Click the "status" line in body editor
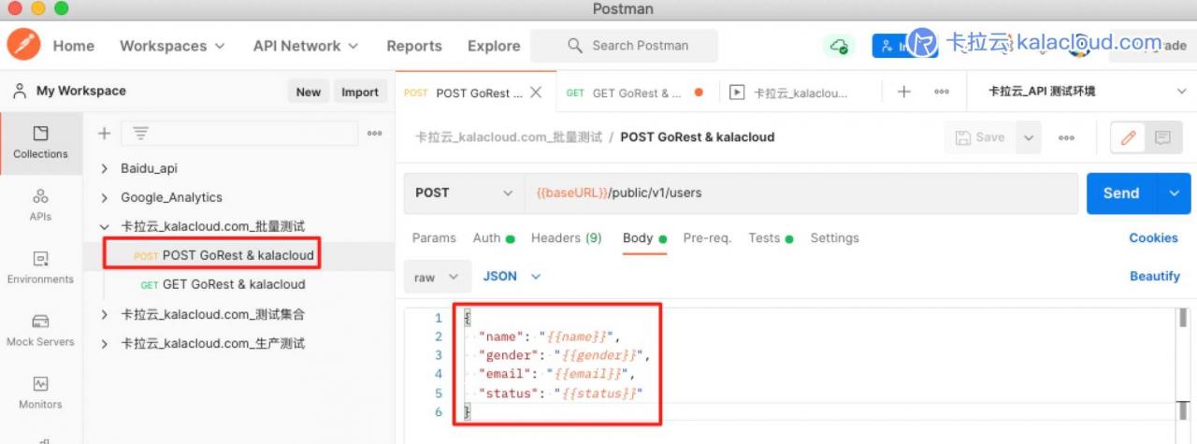The image size is (1197, 444). pyautogui.click(x=559, y=393)
